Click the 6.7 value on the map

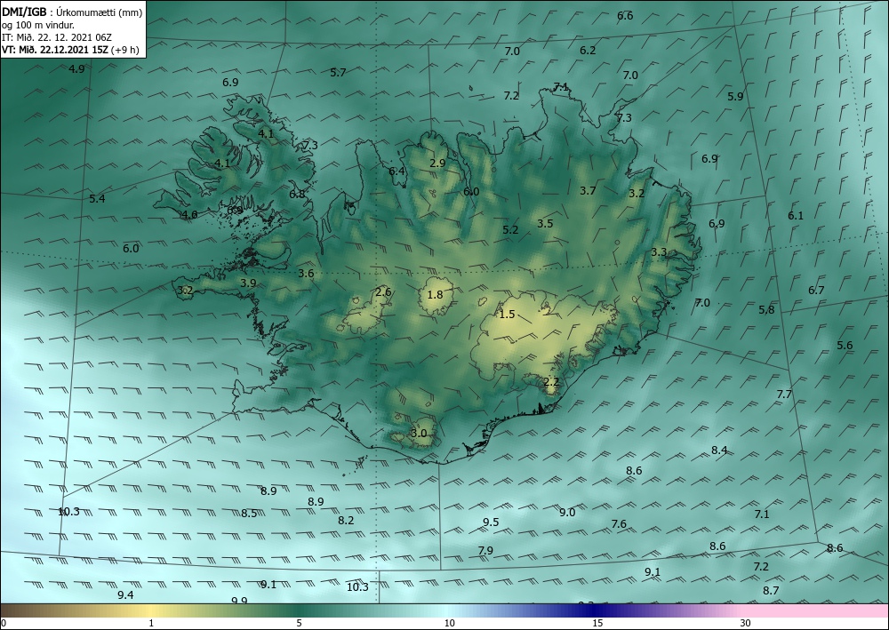[816, 291]
